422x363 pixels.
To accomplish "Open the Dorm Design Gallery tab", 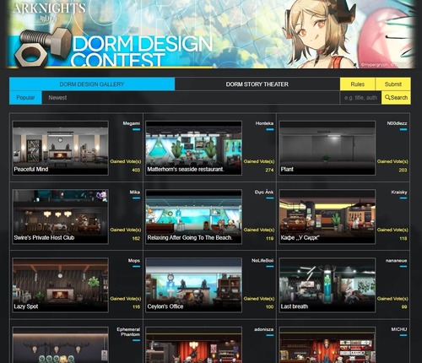I will point(92,84).
